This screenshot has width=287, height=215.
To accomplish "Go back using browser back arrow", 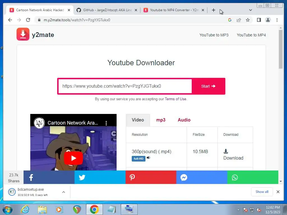I will 10,20.
